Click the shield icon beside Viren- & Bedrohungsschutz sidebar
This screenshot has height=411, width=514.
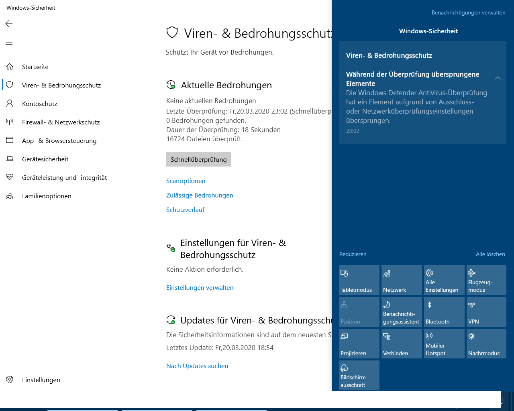point(10,85)
